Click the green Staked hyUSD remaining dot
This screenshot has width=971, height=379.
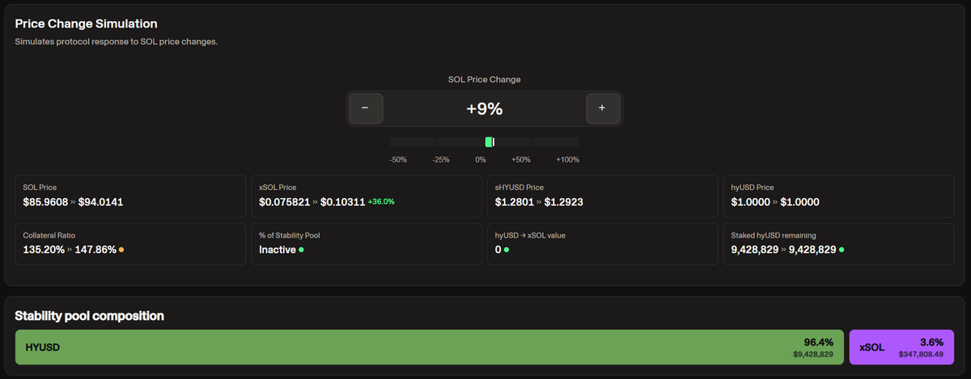coord(842,250)
